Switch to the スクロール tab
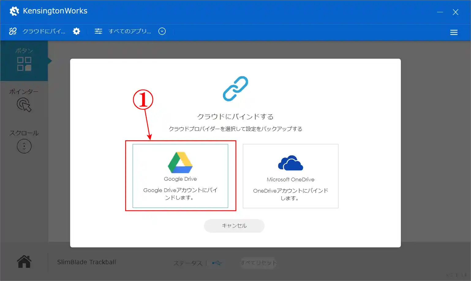 [24, 142]
